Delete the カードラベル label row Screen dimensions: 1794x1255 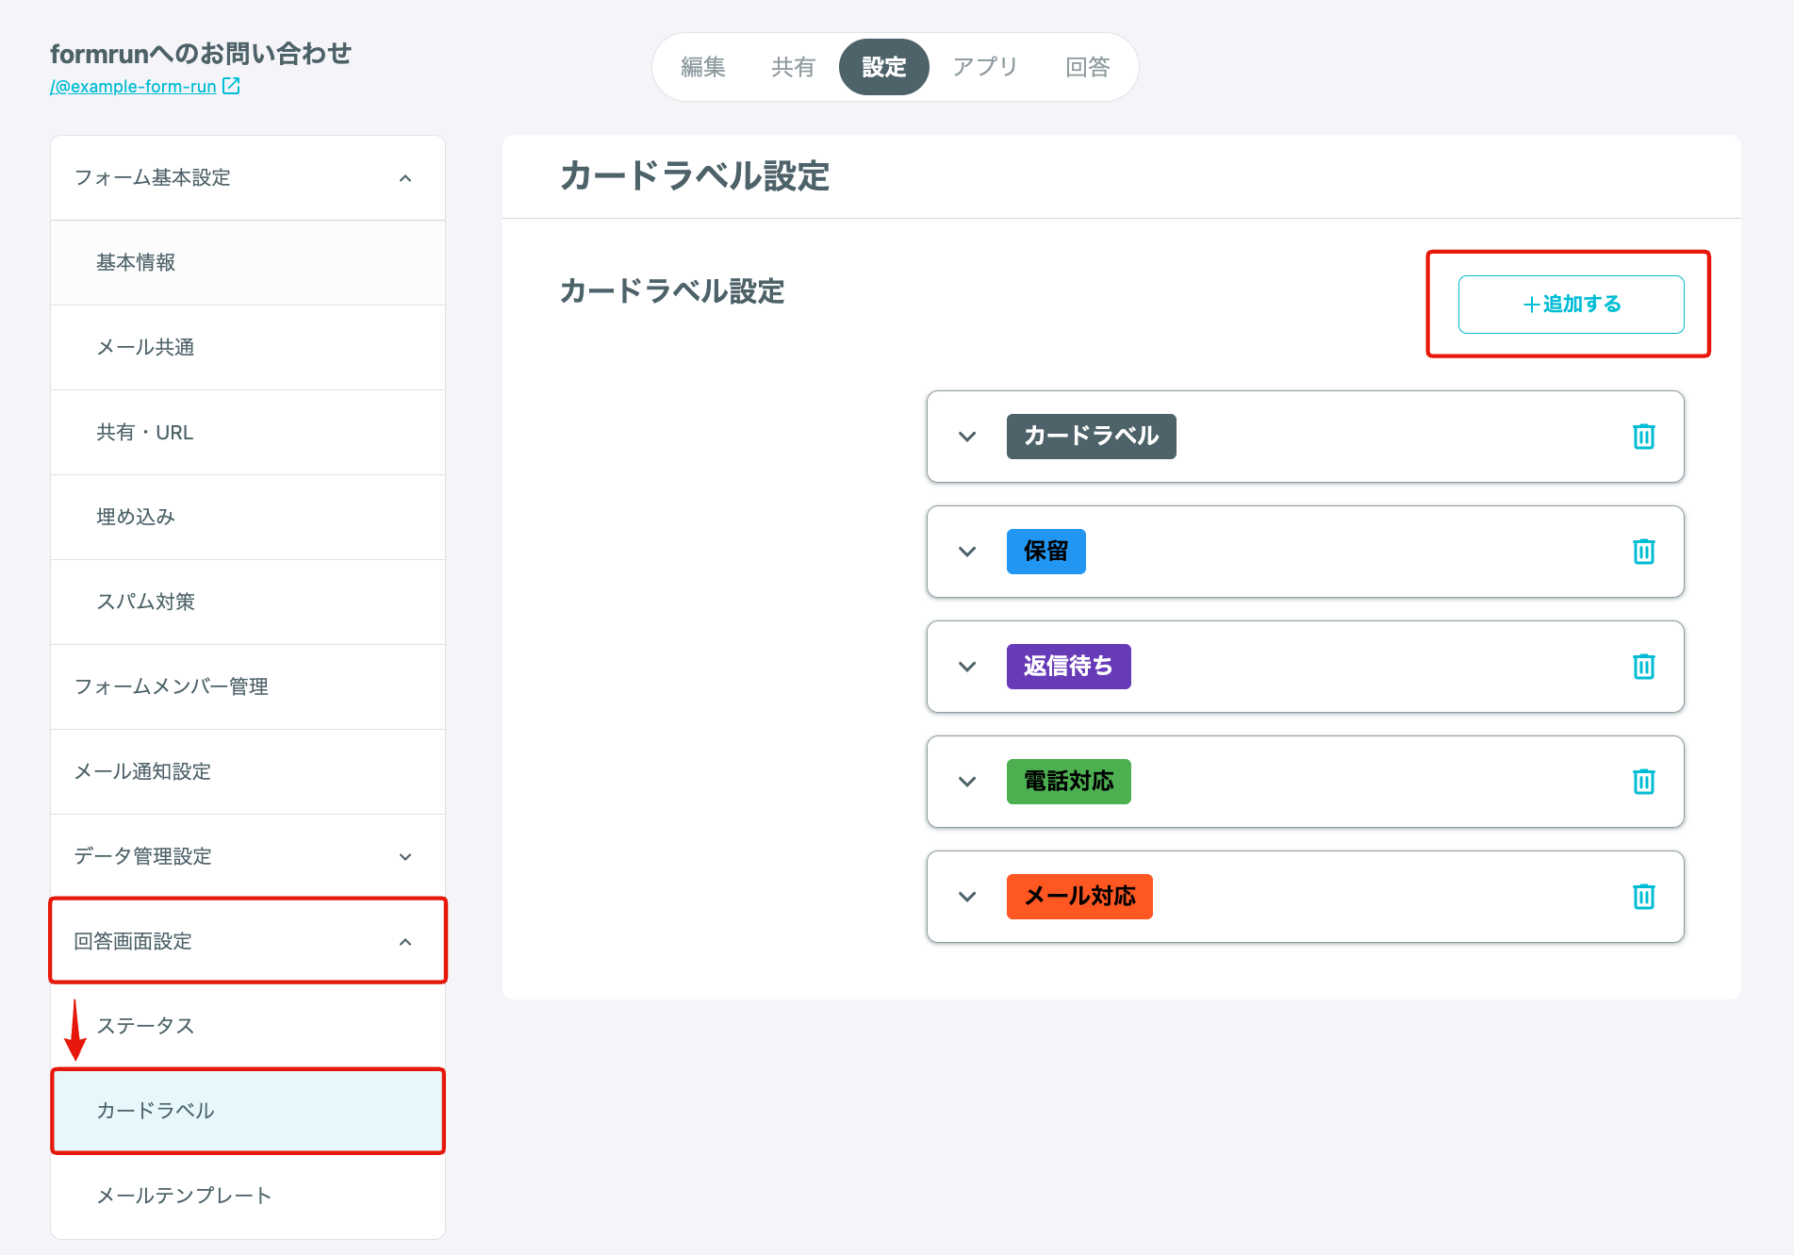point(1643,437)
